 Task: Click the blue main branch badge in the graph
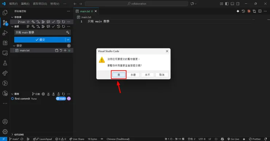pyautogui.click(x=61, y=98)
